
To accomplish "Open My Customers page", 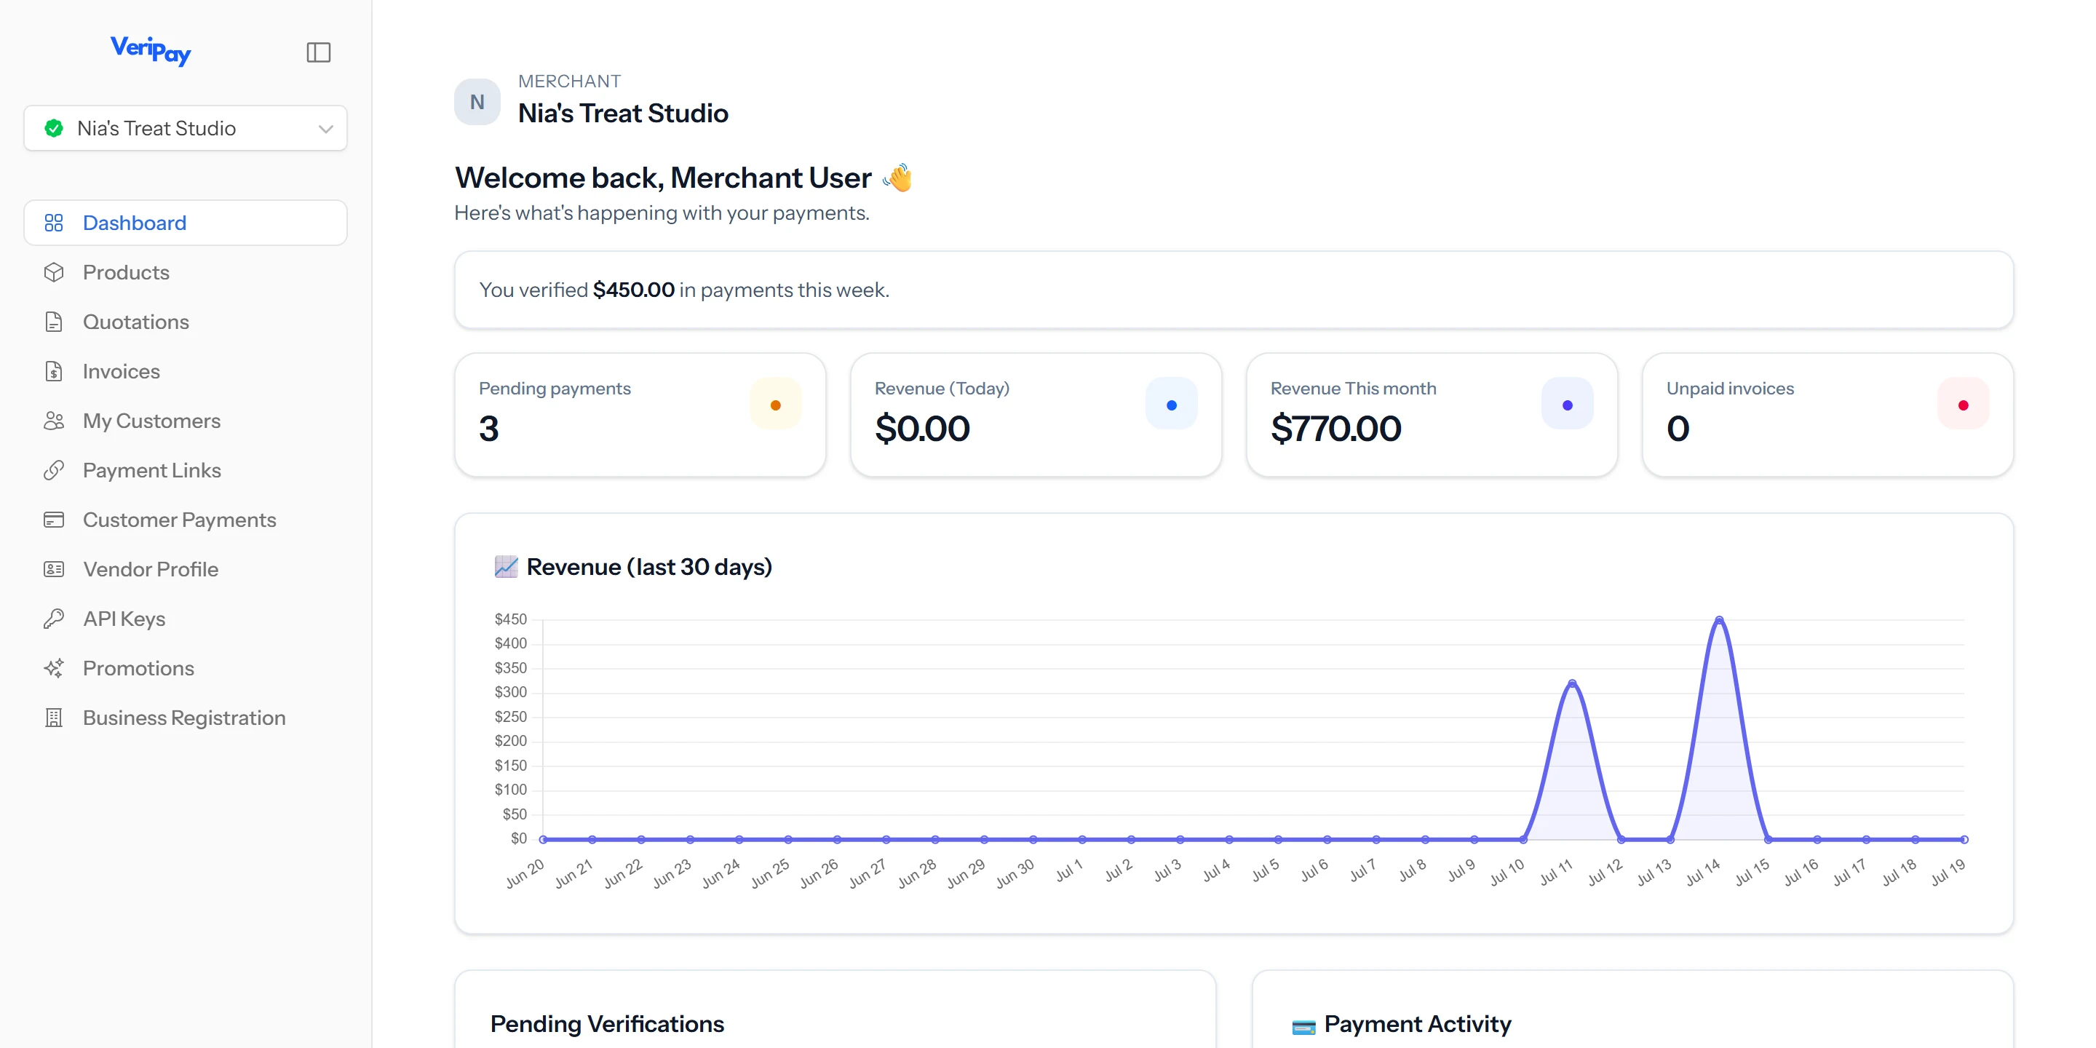I will tap(186, 421).
